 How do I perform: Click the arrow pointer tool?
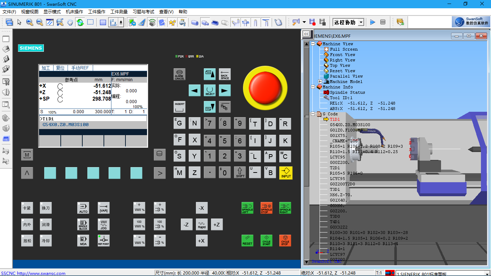click(x=19, y=22)
